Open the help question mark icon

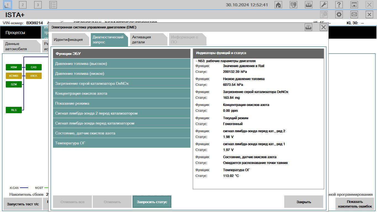[339, 5]
